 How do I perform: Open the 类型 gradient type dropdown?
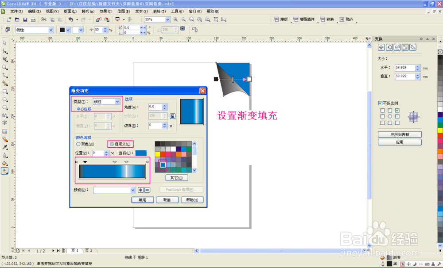tap(117, 101)
